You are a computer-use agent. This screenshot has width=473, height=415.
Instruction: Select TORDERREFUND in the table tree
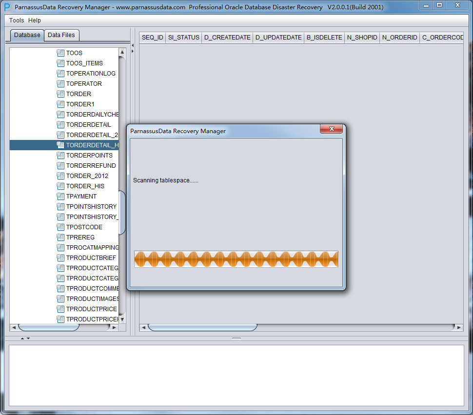(x=91, y=166)
